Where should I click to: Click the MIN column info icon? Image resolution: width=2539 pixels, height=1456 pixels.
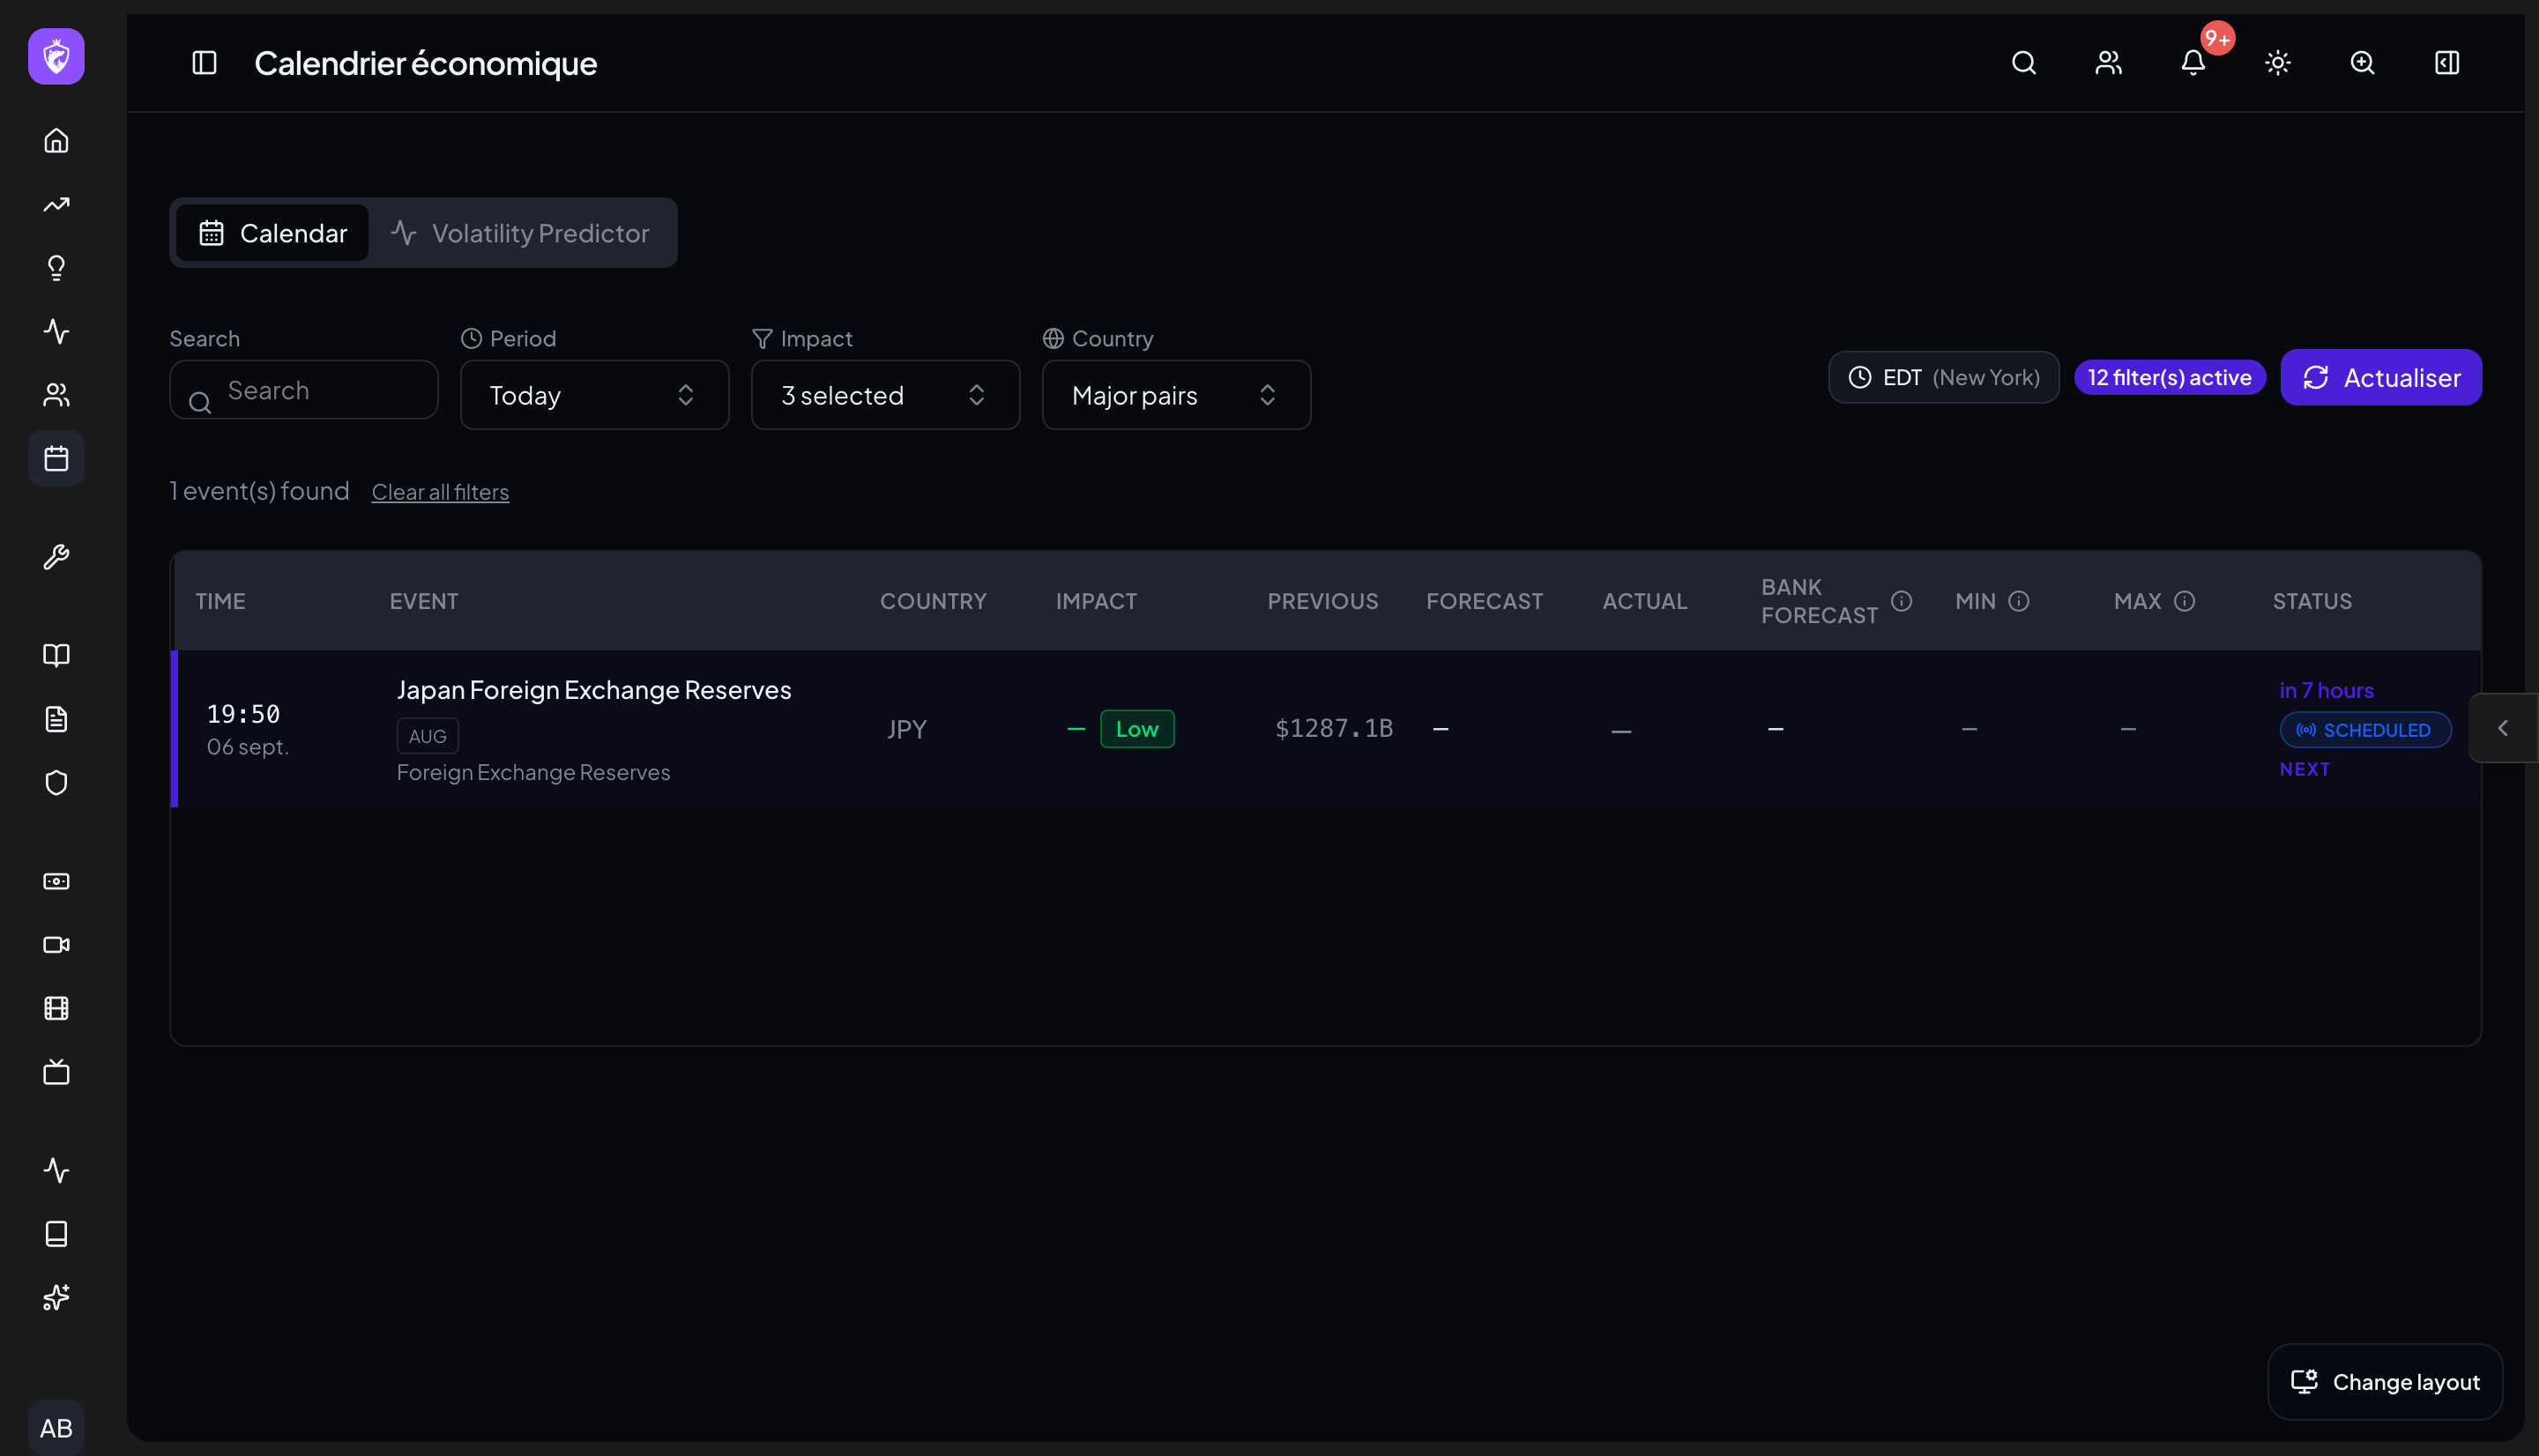(2019, 601)
